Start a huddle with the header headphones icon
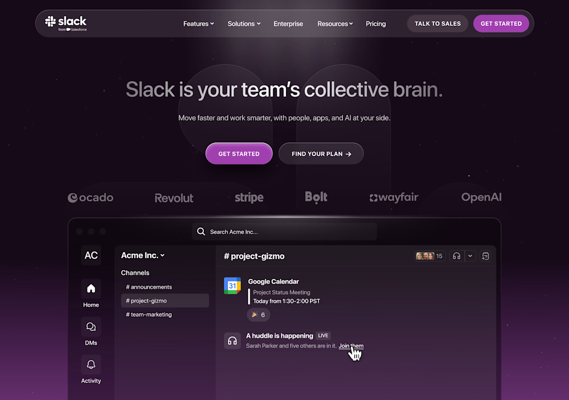569x400 pixels. pyautogui.click(x=457, y=256)
